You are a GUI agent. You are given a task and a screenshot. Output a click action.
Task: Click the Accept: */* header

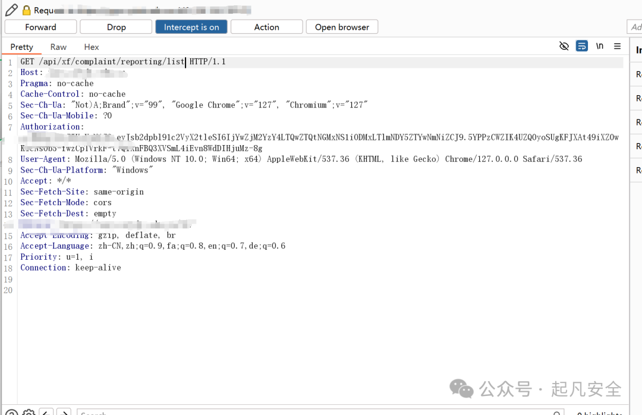coord(46,181)
